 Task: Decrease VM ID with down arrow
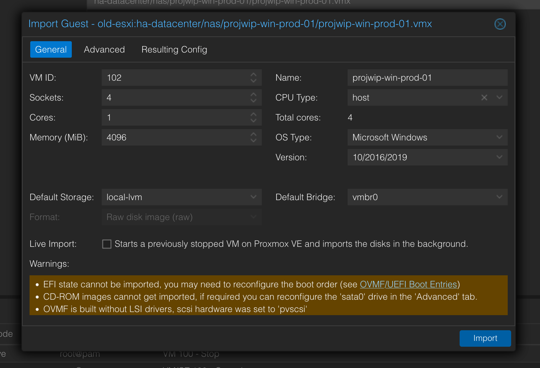[254, 81]
